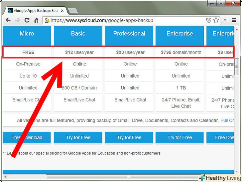This screenshot has height=182, width=242.
Task: Reload the page with the refresh icon
Action: [27, 20]
